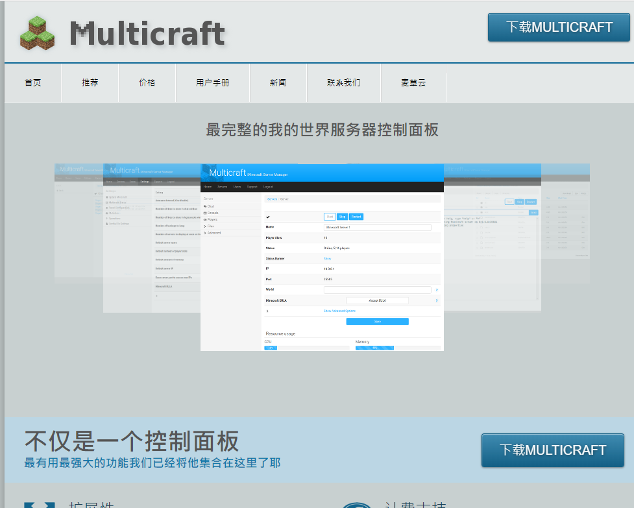The height and width of the screenshot is (508, 634).
Task: Click the Minecraft grass blocks logo icon
Action: click(x=37, y=33)
